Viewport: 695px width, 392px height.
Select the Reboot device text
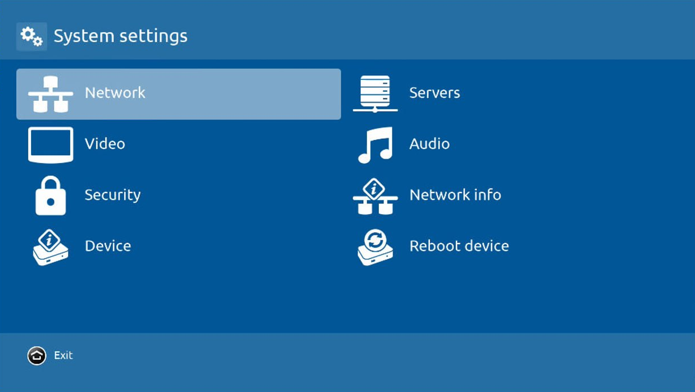point(459,246)
